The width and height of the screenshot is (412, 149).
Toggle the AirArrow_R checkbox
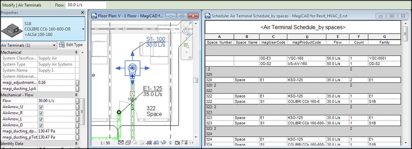click(x=41, y=113)
